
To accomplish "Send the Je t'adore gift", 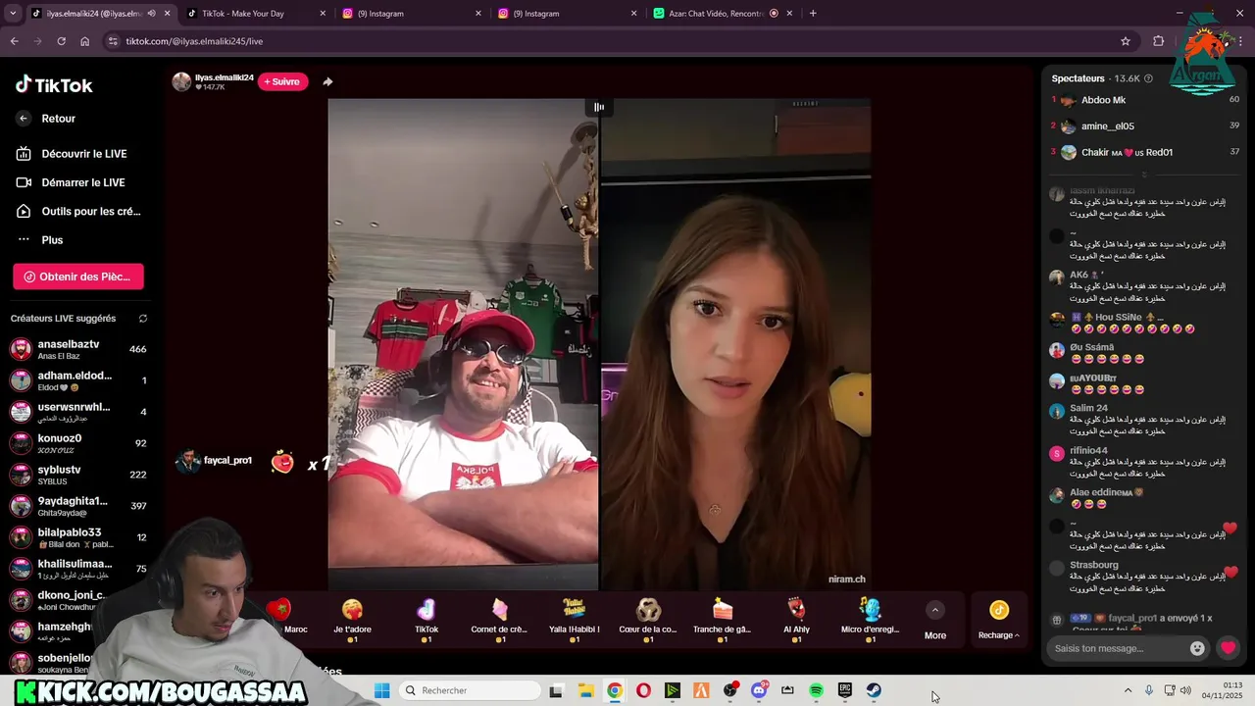I will 352,619.
